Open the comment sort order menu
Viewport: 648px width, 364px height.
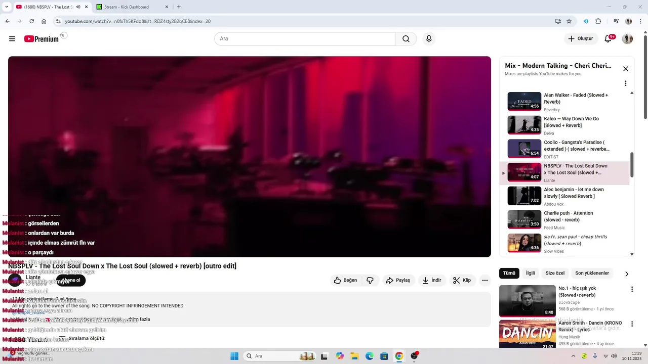click(x=83, y=338)
